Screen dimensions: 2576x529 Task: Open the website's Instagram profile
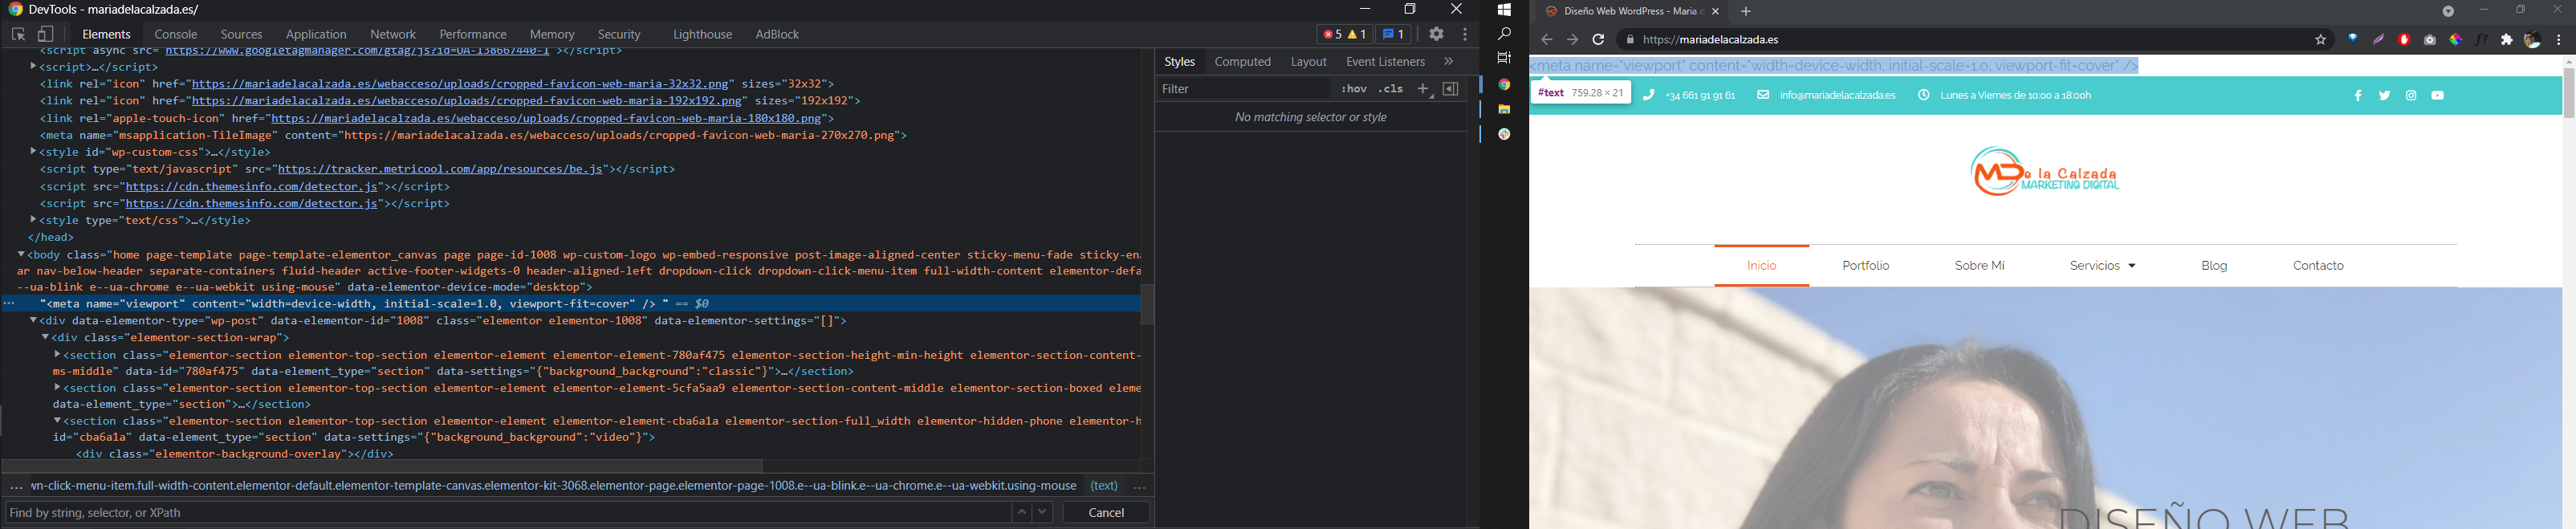[x=2411, y=96]
